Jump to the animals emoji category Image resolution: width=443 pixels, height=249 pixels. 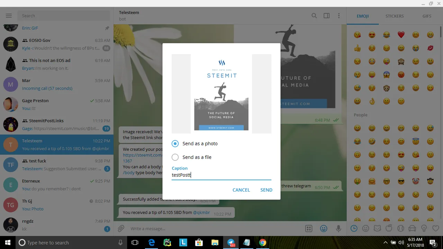point(377,228)
